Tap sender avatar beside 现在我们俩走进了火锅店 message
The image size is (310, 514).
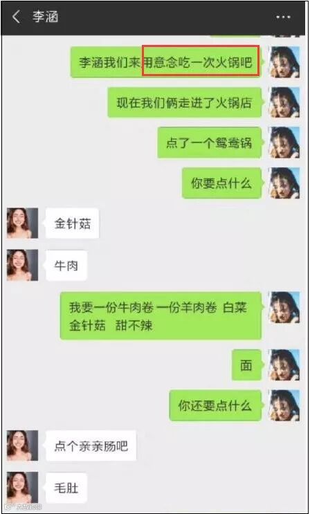[x=284, y=102]
